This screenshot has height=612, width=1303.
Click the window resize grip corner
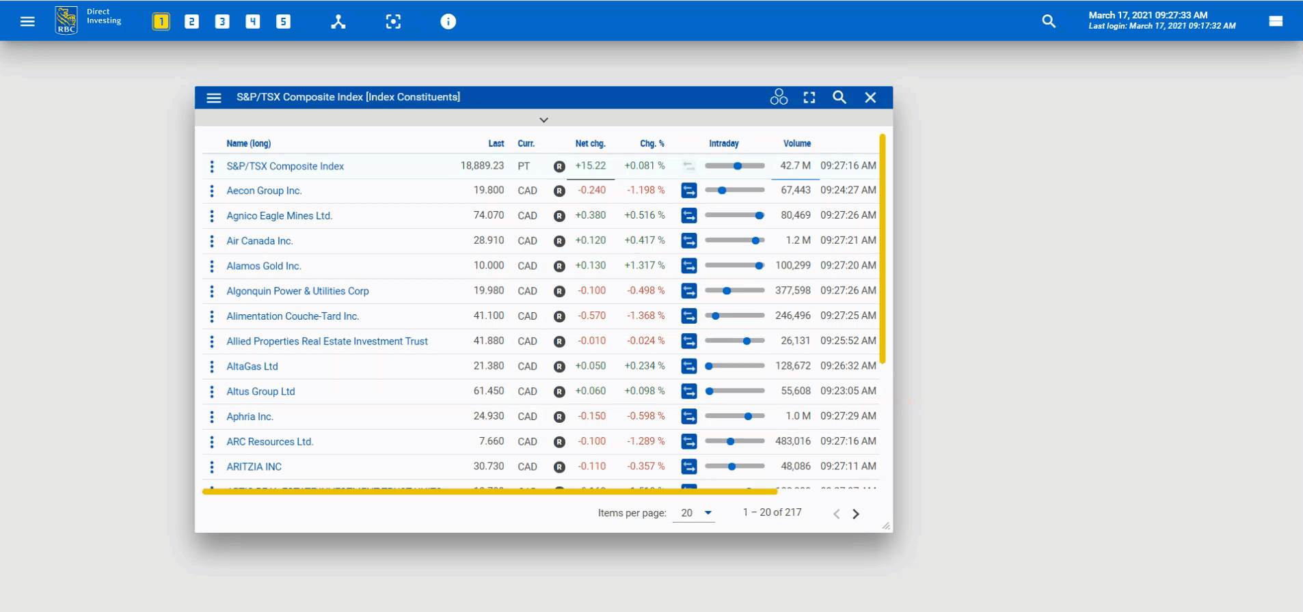point(886,526)
